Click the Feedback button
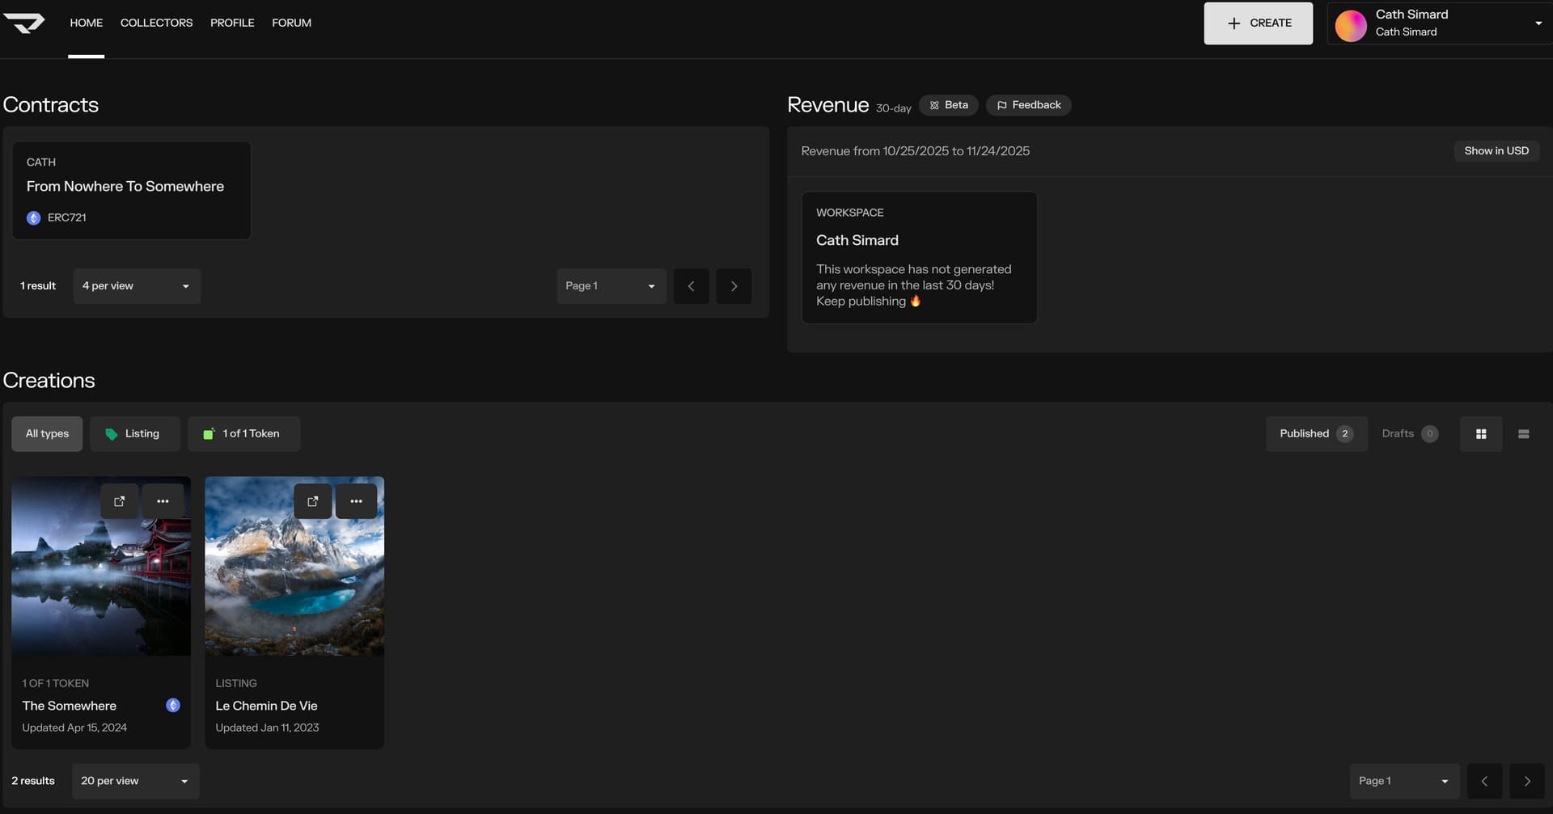 click(x=1028, y=105)
